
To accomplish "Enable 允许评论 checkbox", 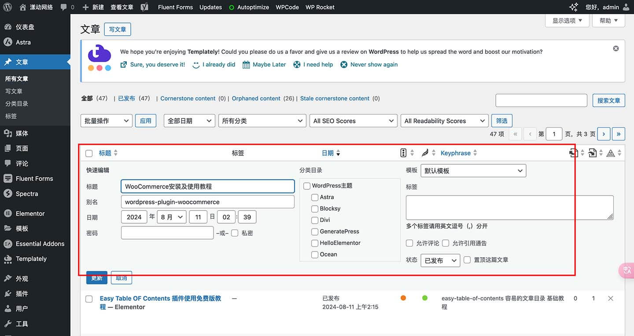I will pos(409,243).
